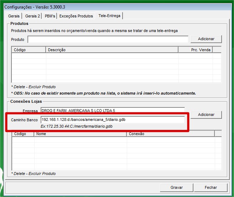Focus the Produto text field
The height and width of the screenshot is (197, 234).
tap(108, 39)
